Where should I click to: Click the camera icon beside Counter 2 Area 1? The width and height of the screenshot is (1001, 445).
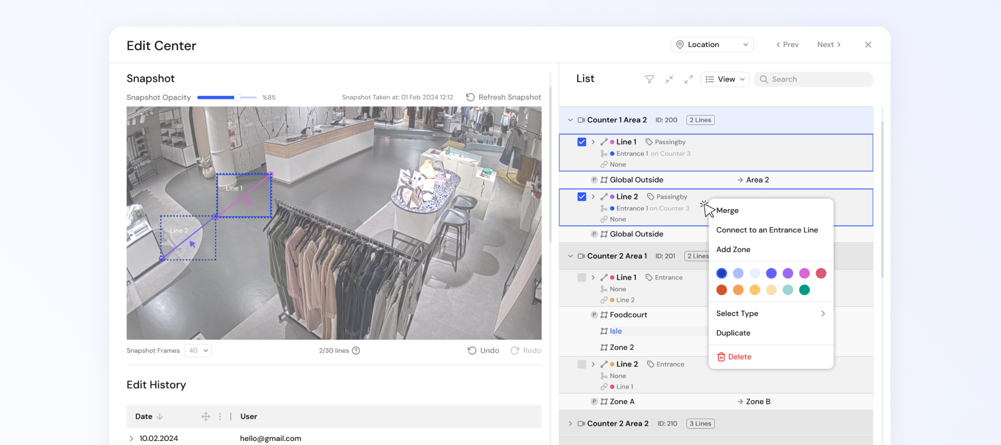click(581, 256)
